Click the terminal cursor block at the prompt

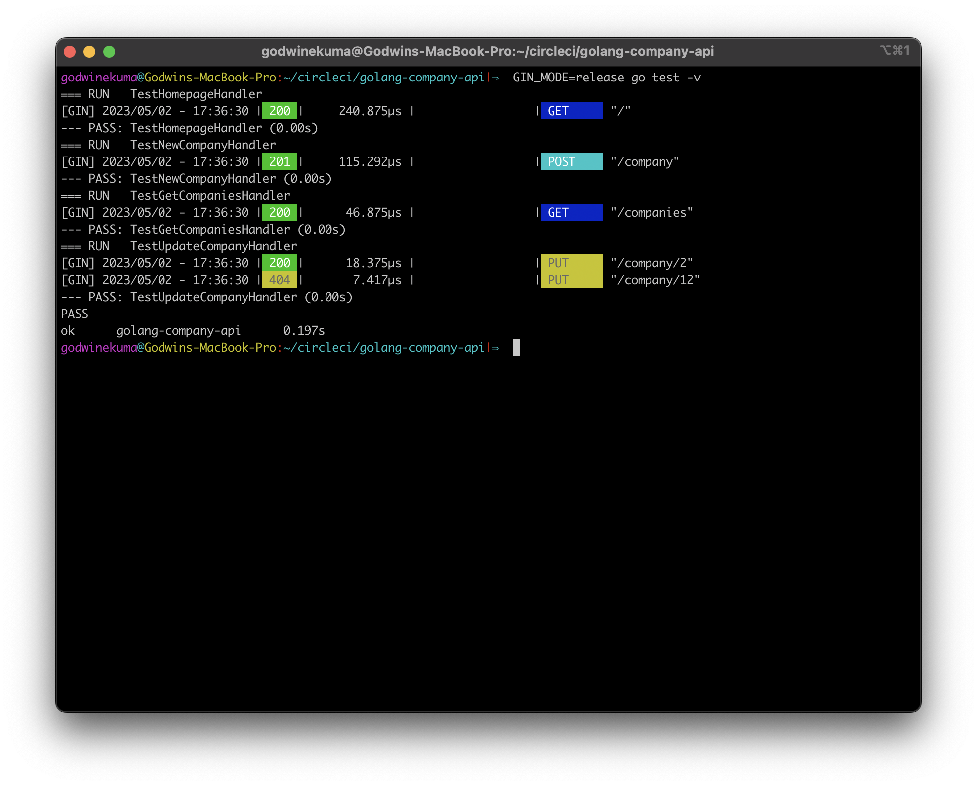(516, 347)
